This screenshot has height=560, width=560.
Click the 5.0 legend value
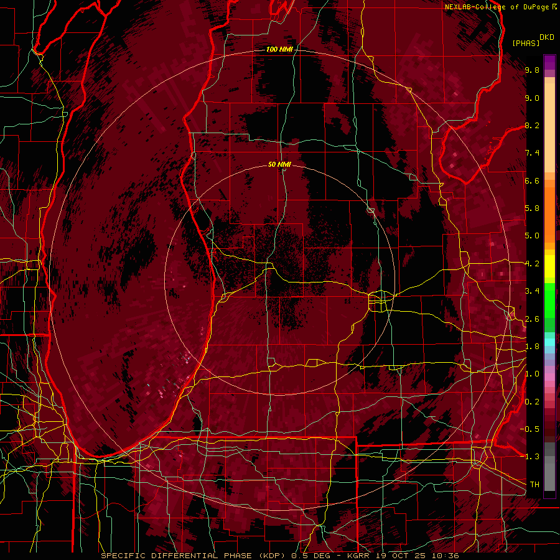(x=532, y=236)
